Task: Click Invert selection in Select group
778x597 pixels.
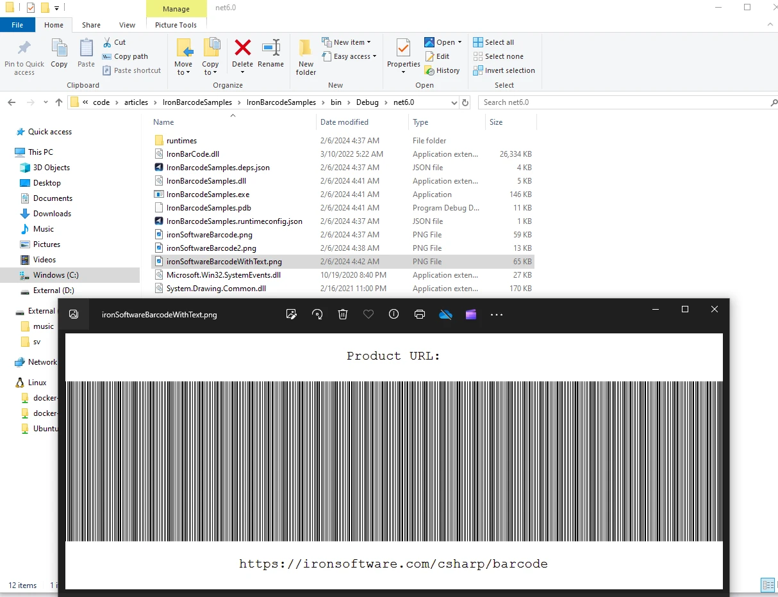Action: coord(504,70)
